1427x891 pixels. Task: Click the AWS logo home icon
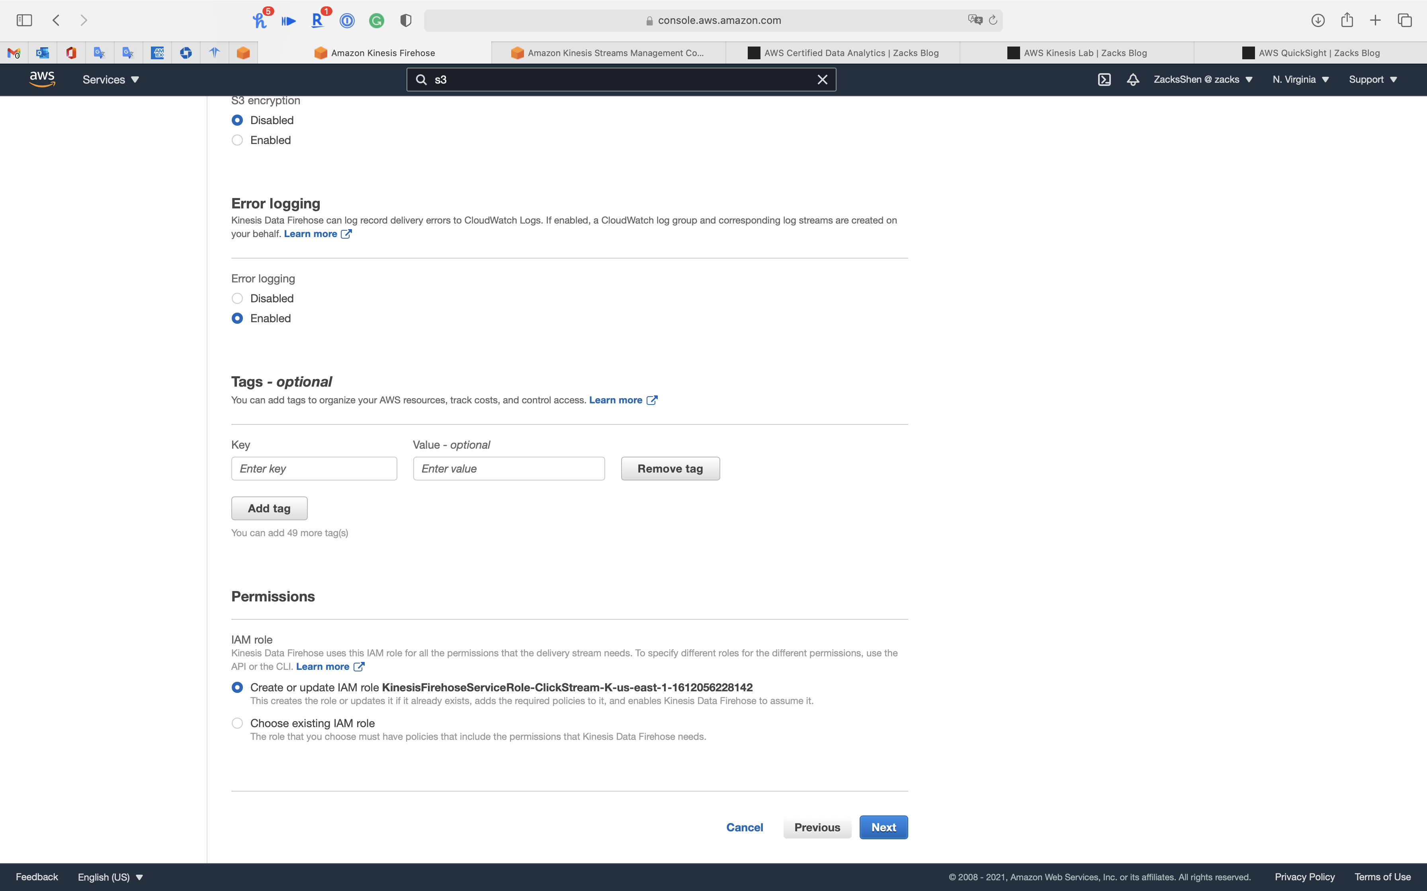click(x=42, y=79)
